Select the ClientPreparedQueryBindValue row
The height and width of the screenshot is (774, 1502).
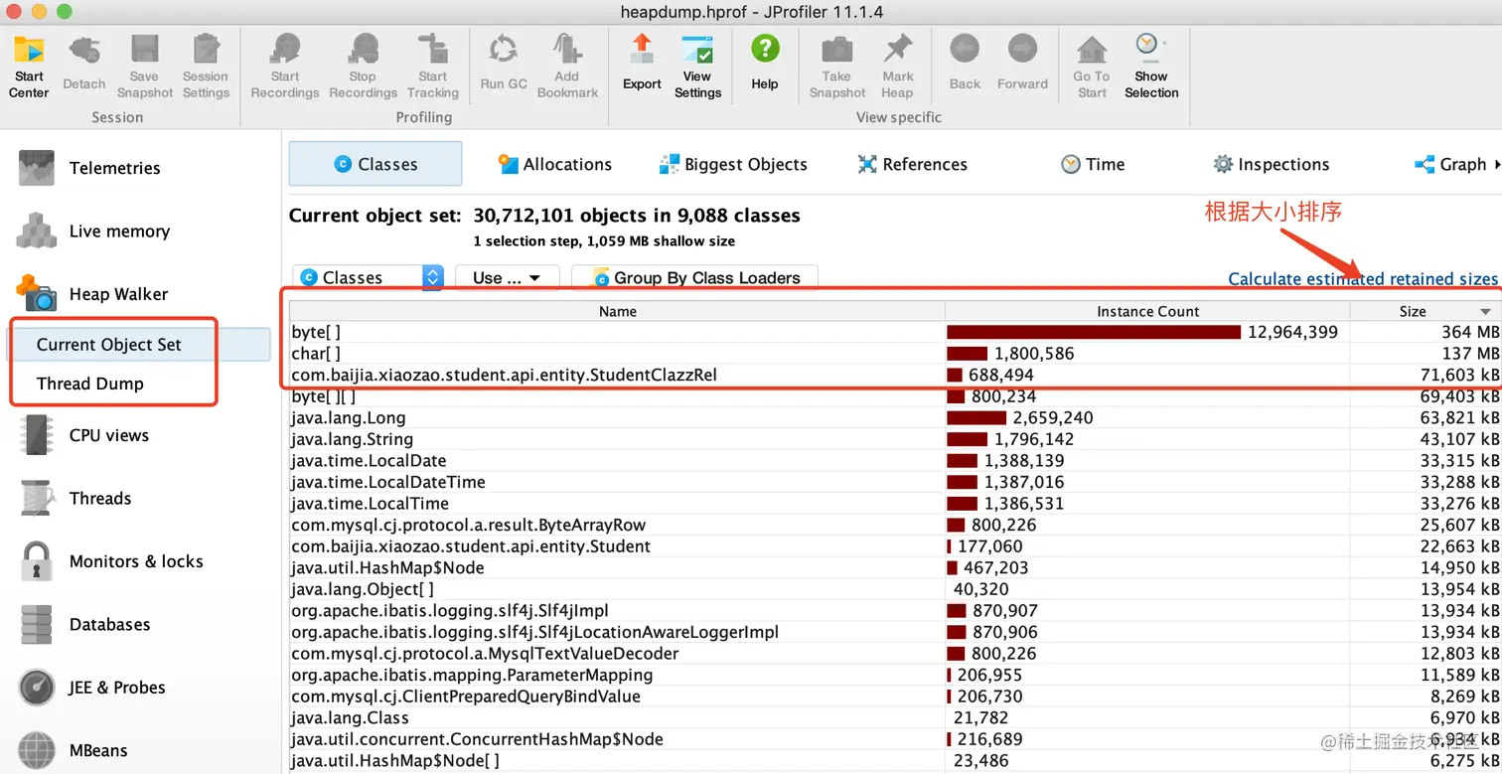click(895, 697)
